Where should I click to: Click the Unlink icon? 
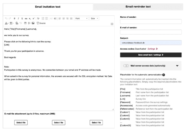[x=21, y=23]
